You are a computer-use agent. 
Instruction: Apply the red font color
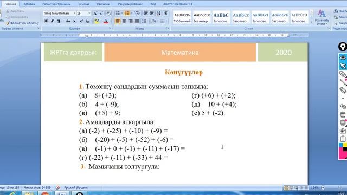coord(106,21)
